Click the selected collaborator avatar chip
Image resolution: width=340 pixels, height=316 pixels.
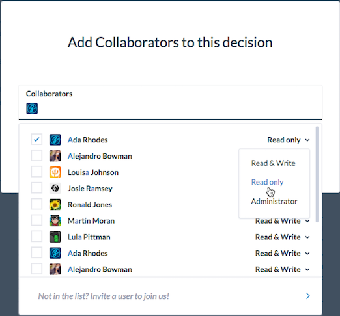coord(32,109)
